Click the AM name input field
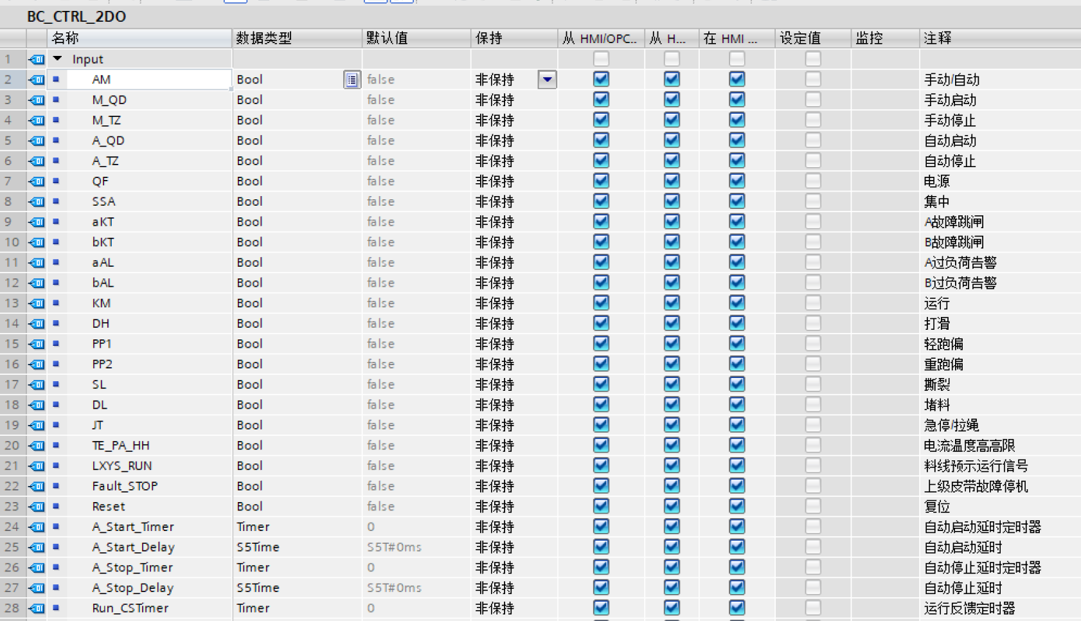 (x=139, y=80)
